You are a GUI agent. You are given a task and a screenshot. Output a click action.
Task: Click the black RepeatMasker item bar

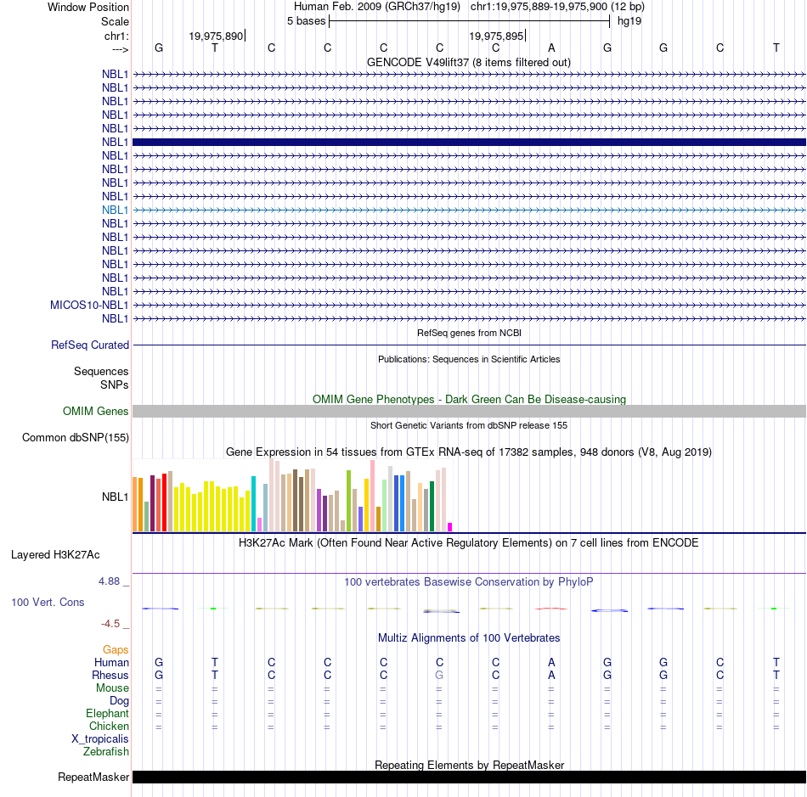pyautogui.click(x=469, y=777)
